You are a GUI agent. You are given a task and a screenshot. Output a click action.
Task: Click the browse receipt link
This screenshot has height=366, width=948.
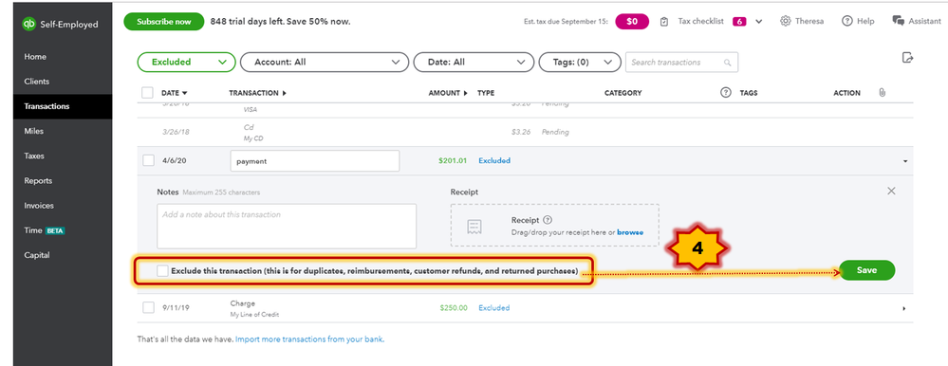(x=630, y=232)
